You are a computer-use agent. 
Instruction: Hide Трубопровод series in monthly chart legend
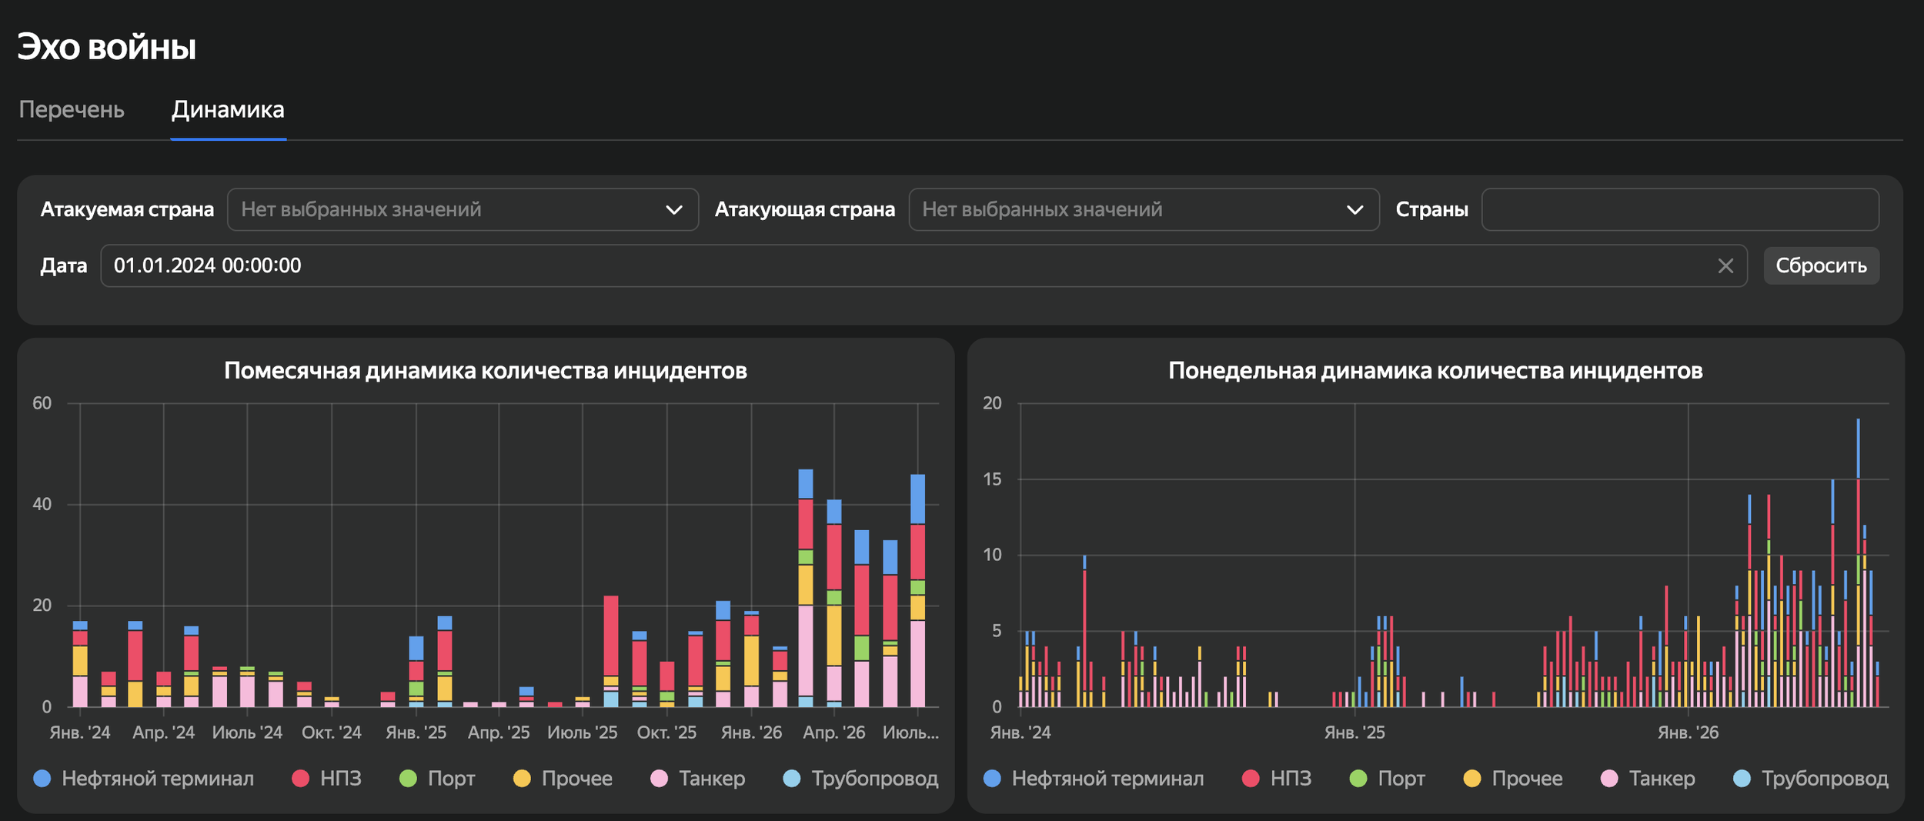(x=860, y=779)
